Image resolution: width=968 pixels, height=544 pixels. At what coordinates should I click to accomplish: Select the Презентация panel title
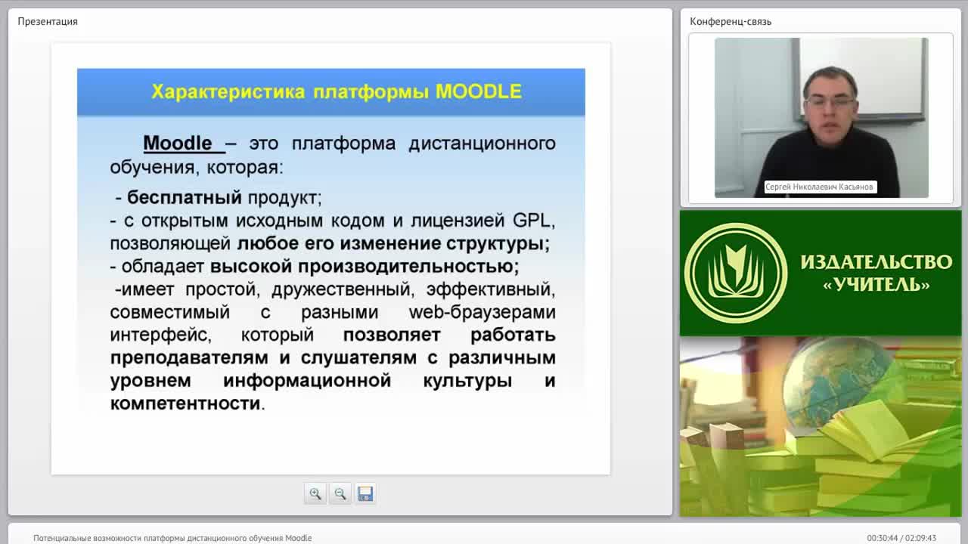[x=48, y=21]
